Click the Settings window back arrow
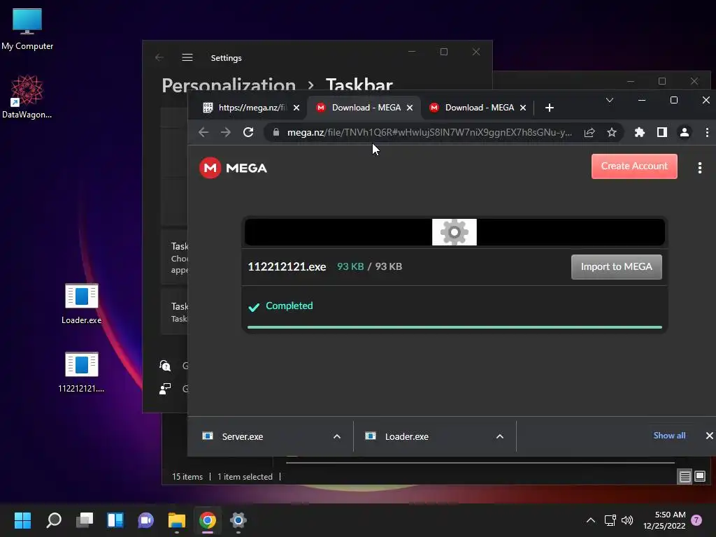 pos(159,57)
